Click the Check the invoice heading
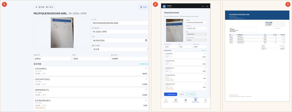This screenshot has width=292, height=112. pos(171,13)
